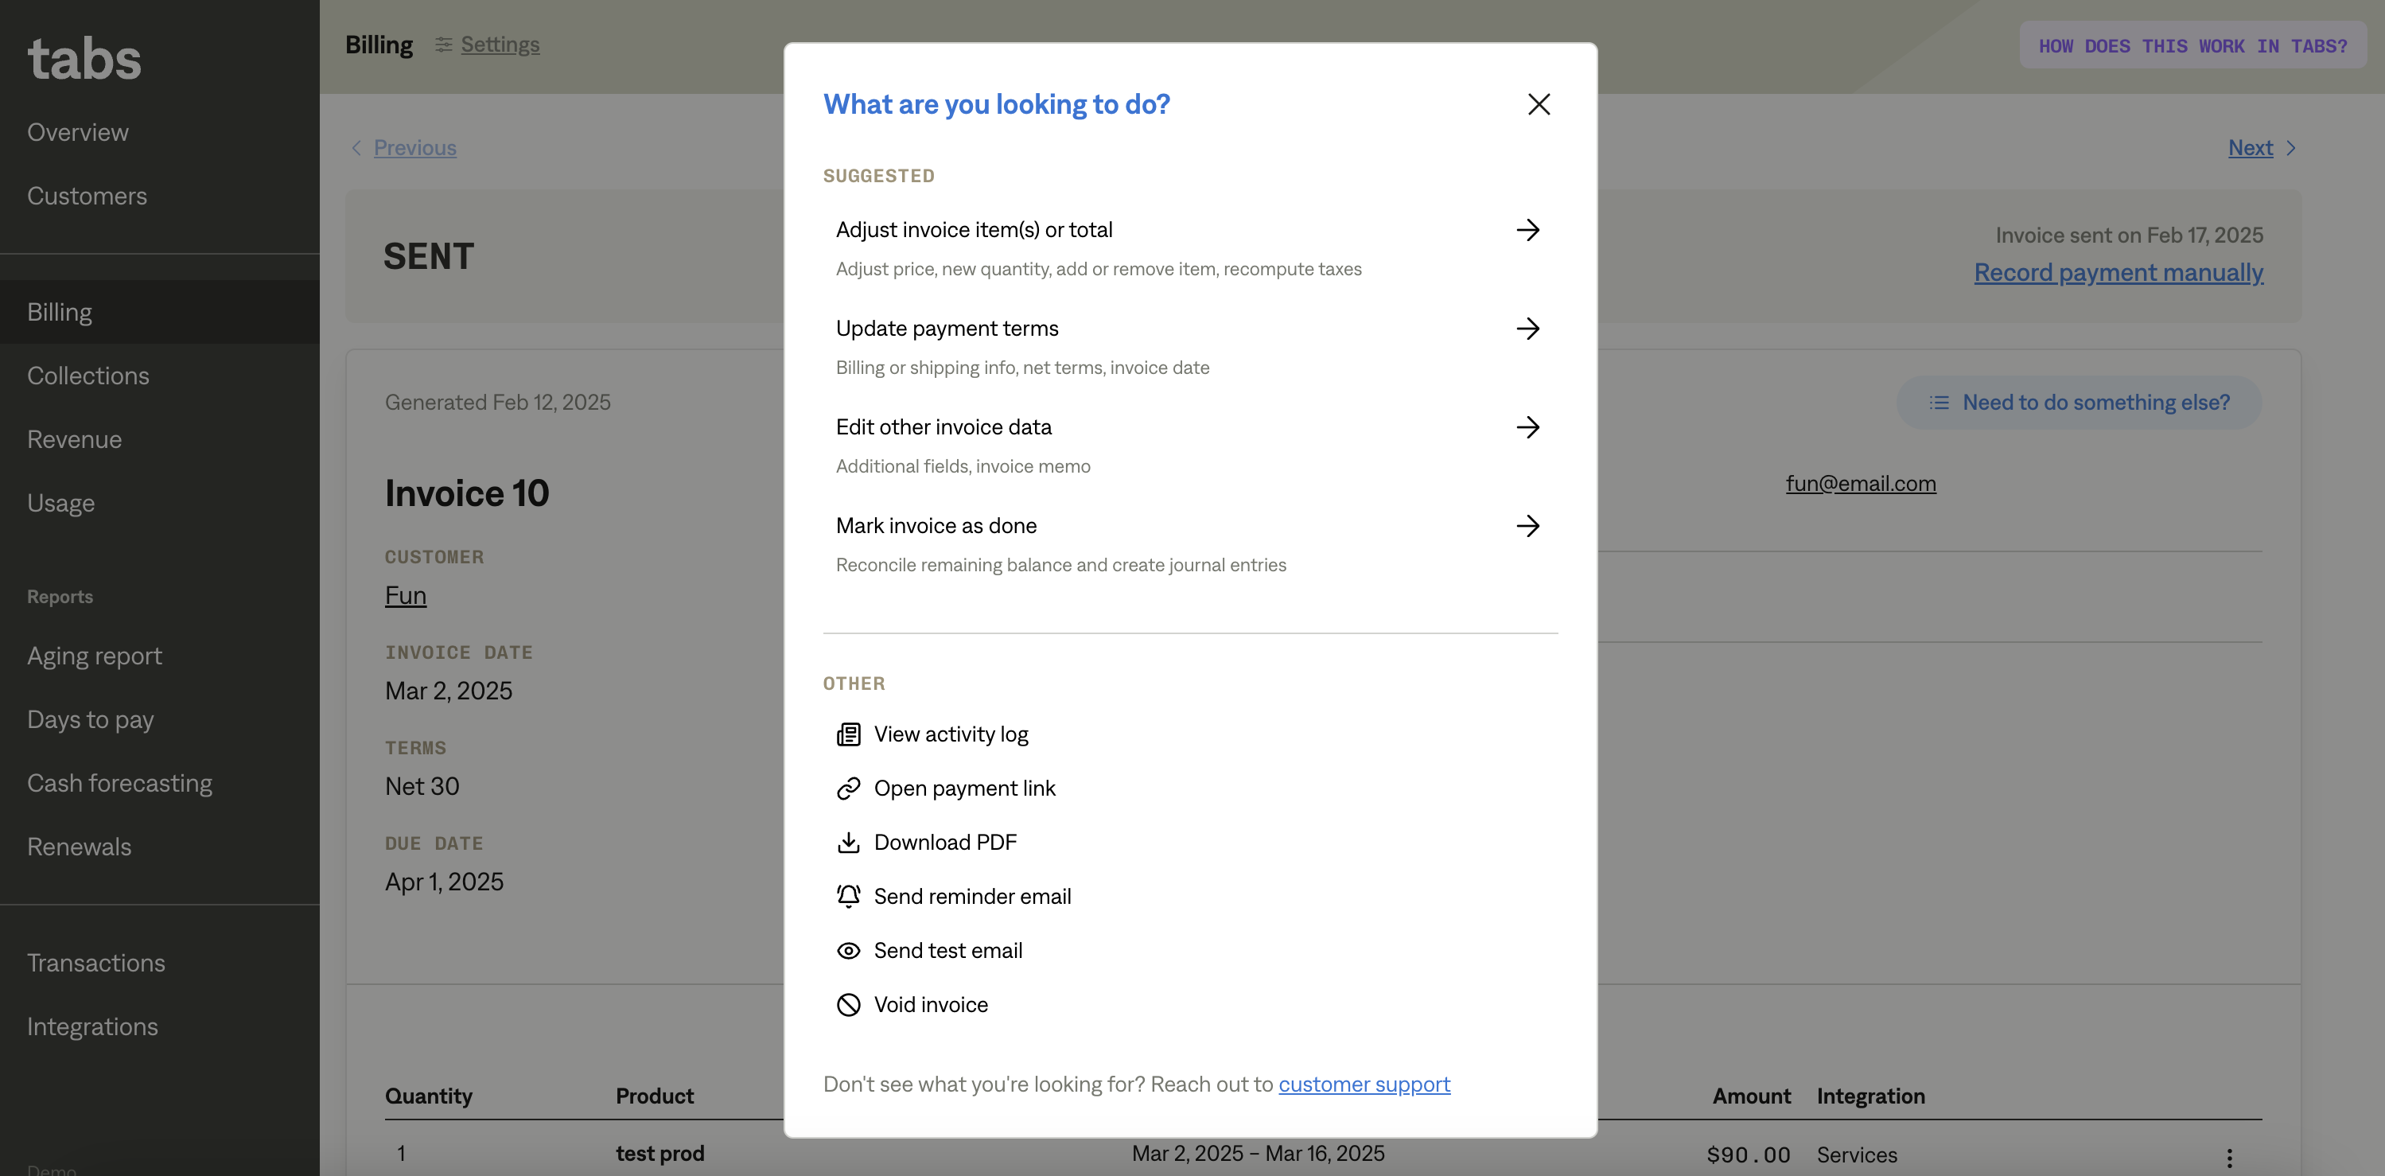Viewport: 2385px width, 1176px height.
Task: Click the Send test email eye icon
Action: 848,951
